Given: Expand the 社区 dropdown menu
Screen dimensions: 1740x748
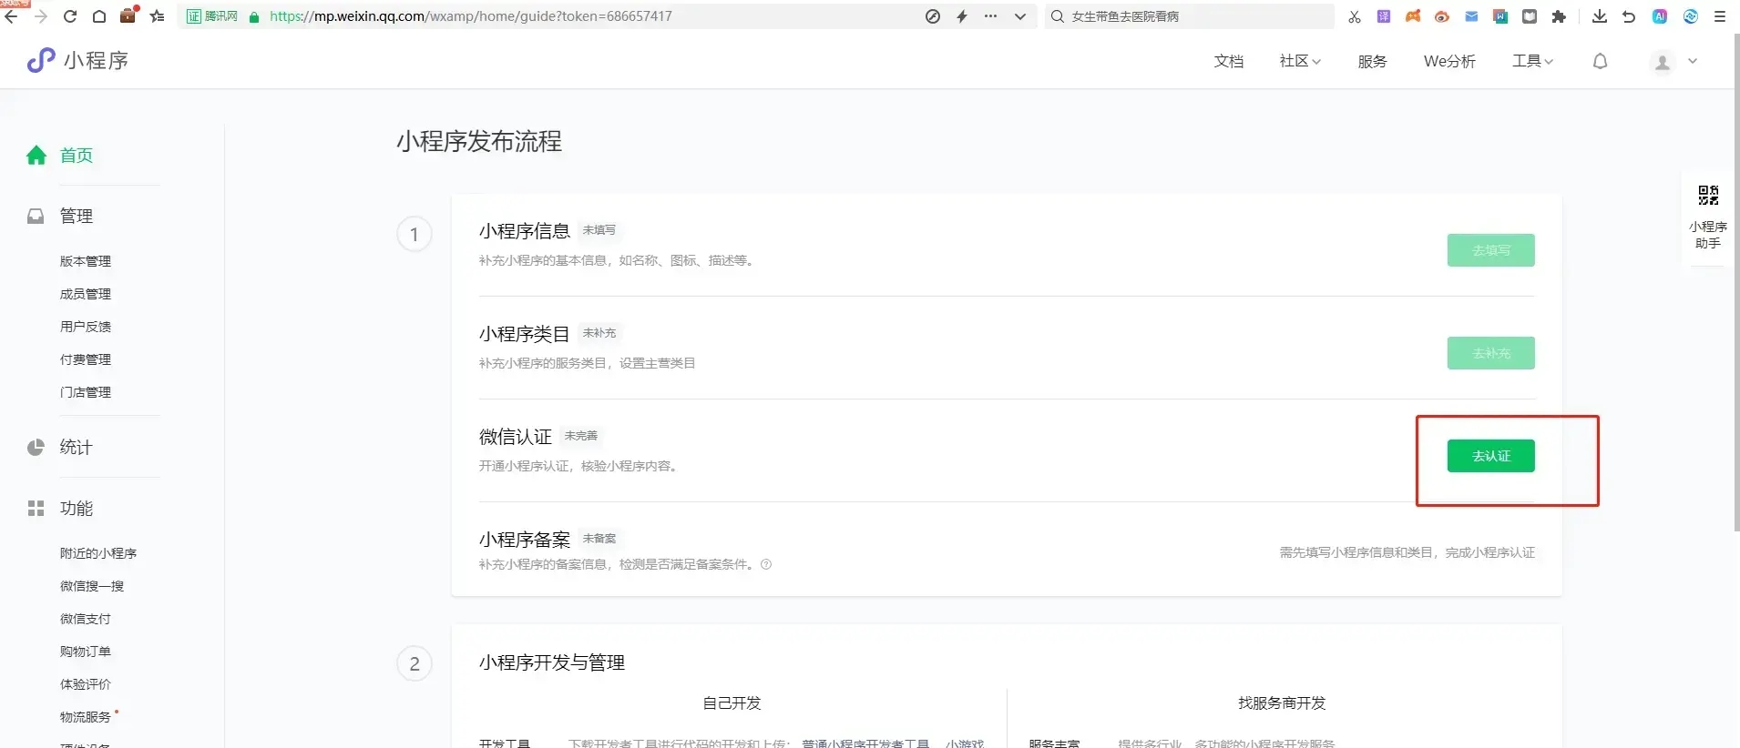Looking at the screenshot, I should point(1299,61).
